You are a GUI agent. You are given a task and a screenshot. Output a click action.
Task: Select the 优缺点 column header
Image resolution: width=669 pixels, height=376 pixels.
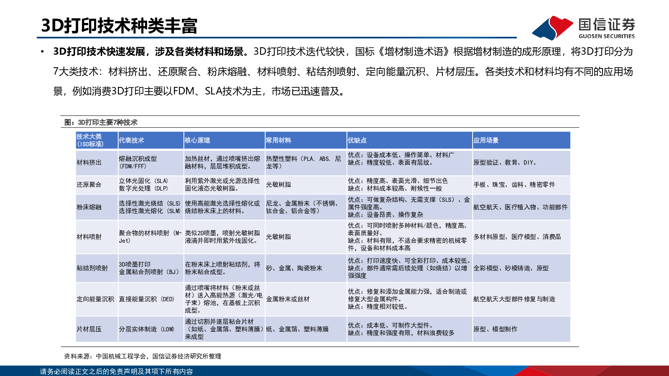tap(357, 140)
